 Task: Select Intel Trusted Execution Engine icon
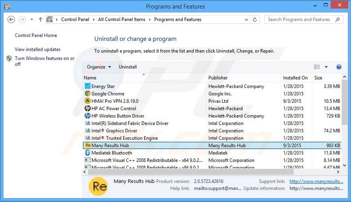(x=88, y=138)
